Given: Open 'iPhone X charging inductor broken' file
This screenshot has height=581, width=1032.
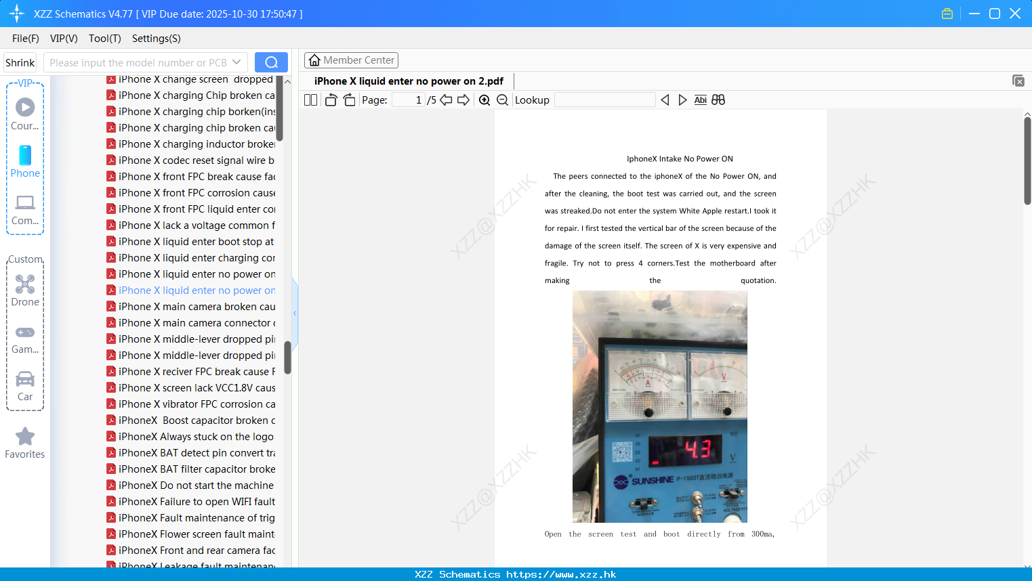Looking at the screenshot, I should click(x=190, y=144).
